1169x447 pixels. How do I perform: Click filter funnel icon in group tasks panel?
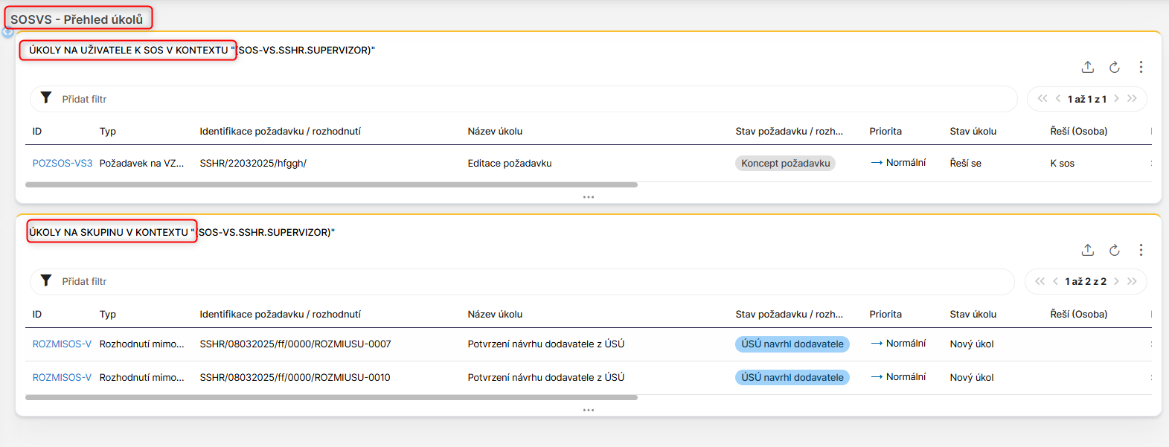pyautogui.click(x=46, y=280)
